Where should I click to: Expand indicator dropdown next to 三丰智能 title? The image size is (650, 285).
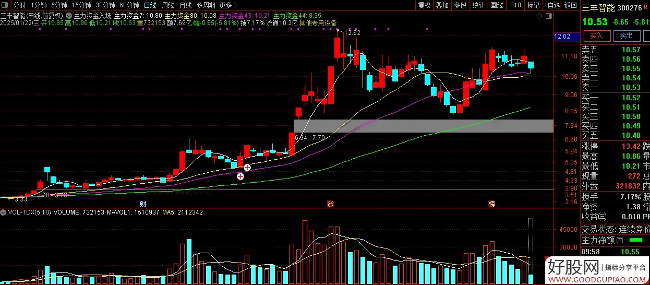(69, 16)
